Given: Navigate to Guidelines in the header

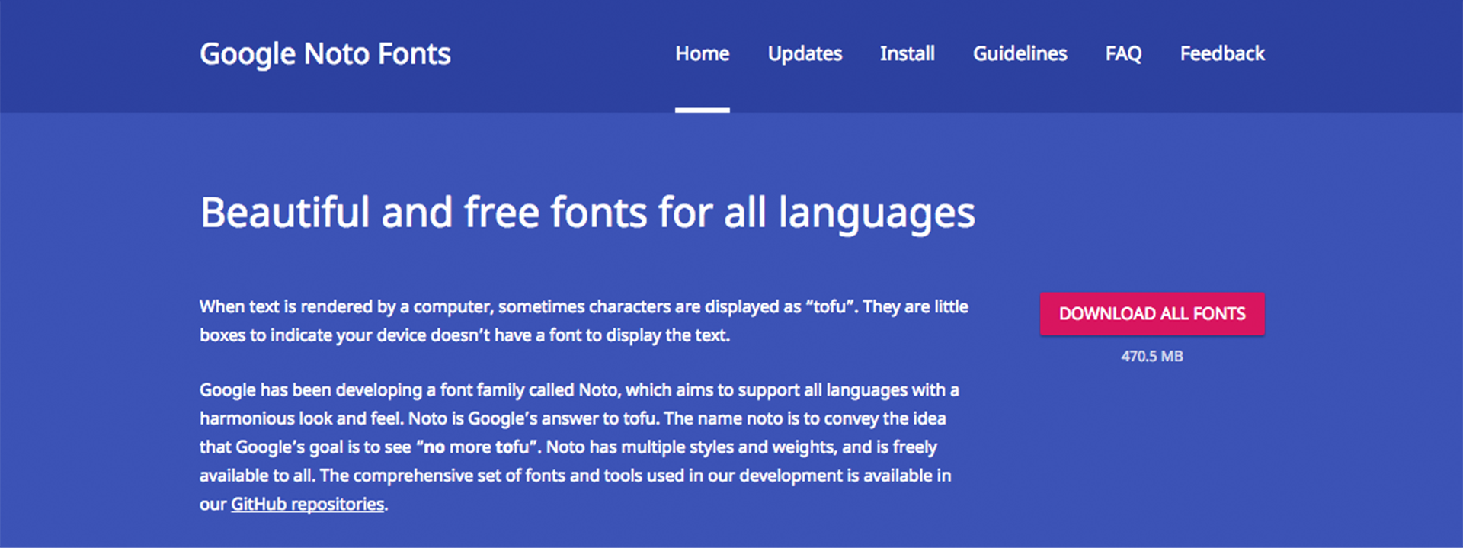Looking at the screenshot, I should point(1020,54).
